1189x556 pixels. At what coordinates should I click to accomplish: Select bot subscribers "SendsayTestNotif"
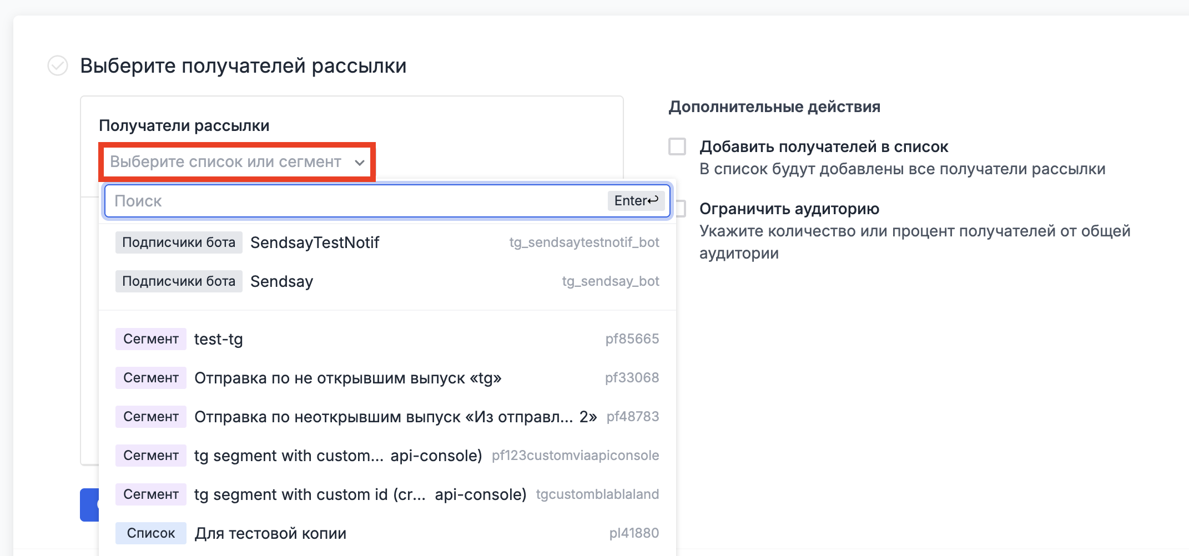point(315,242)
